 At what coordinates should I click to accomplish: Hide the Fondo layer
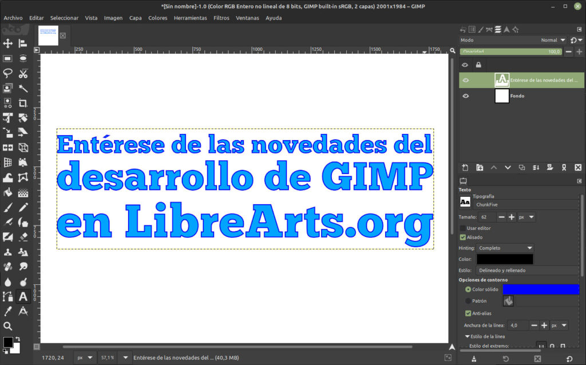[x=466, y=96]
